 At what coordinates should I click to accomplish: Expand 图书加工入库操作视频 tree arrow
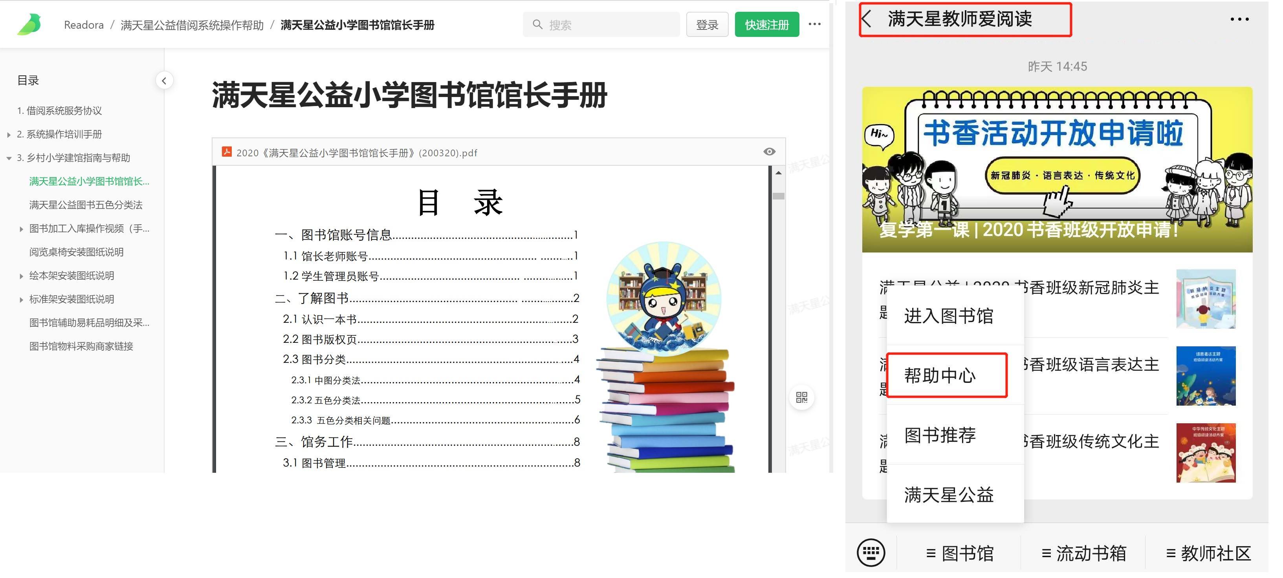22,229
